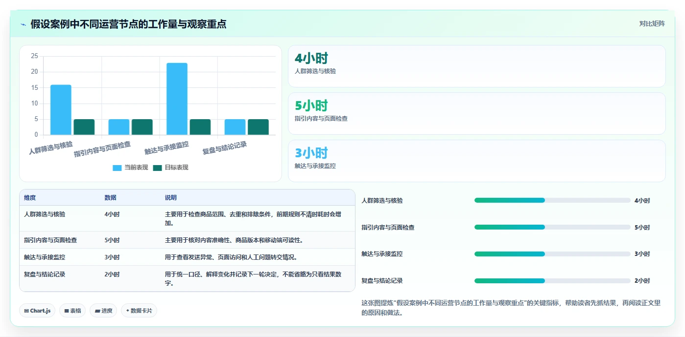Screen dimensions: 685x337
Task: Click the 复盘与结论记录 progress row label
Action: click(382, 281)
